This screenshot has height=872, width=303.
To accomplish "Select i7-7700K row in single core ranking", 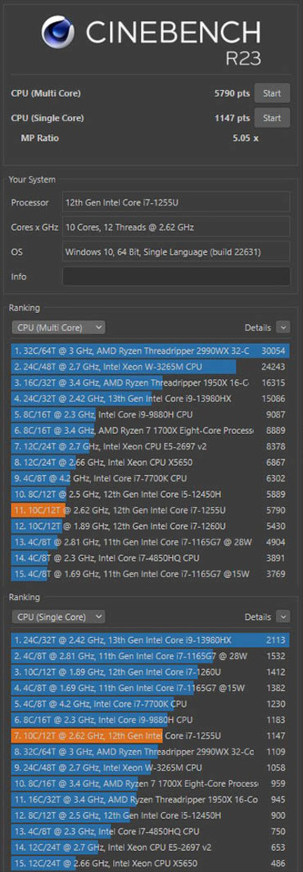I will pos(151,704).
